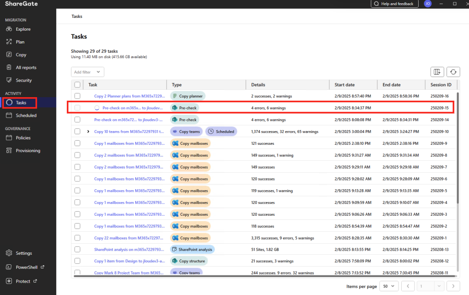The image size is (469, 295).
Task: Open Copy 2 Planner plans task link
Action: tap(129, 96)
